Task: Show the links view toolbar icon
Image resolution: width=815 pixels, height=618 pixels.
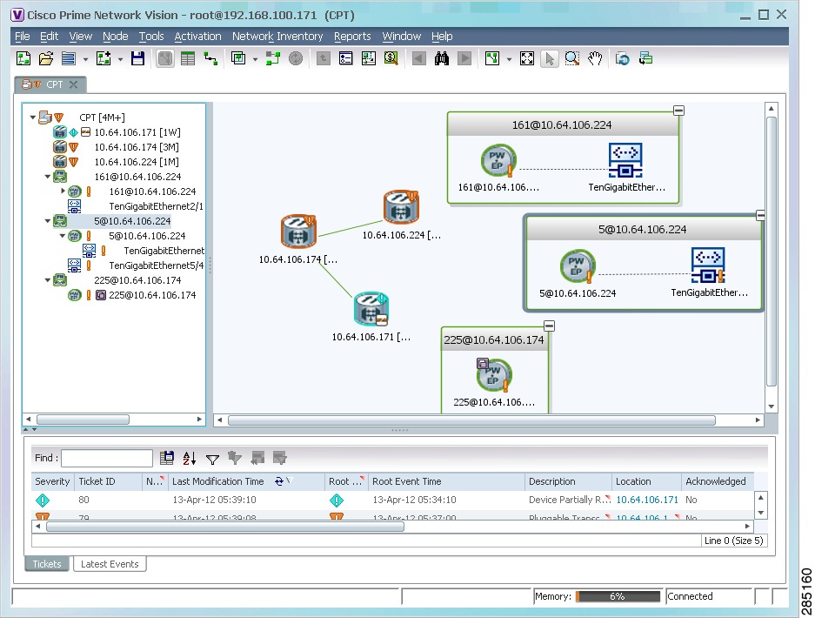Action: pyautogui.click(x=210, y=58)
